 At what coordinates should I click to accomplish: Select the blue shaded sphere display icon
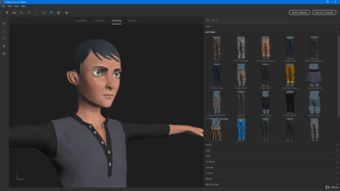(52, 13)
